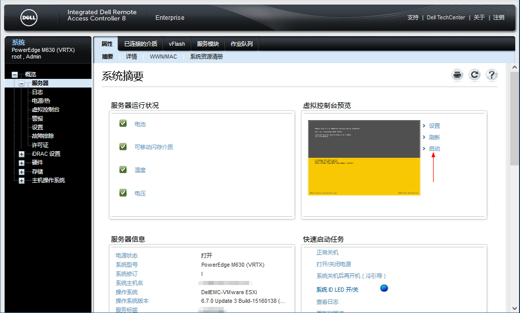Screen dimensions: 520x313
Task: Click the chevron next to 启动 link
Action: click(x=424, y=149)
